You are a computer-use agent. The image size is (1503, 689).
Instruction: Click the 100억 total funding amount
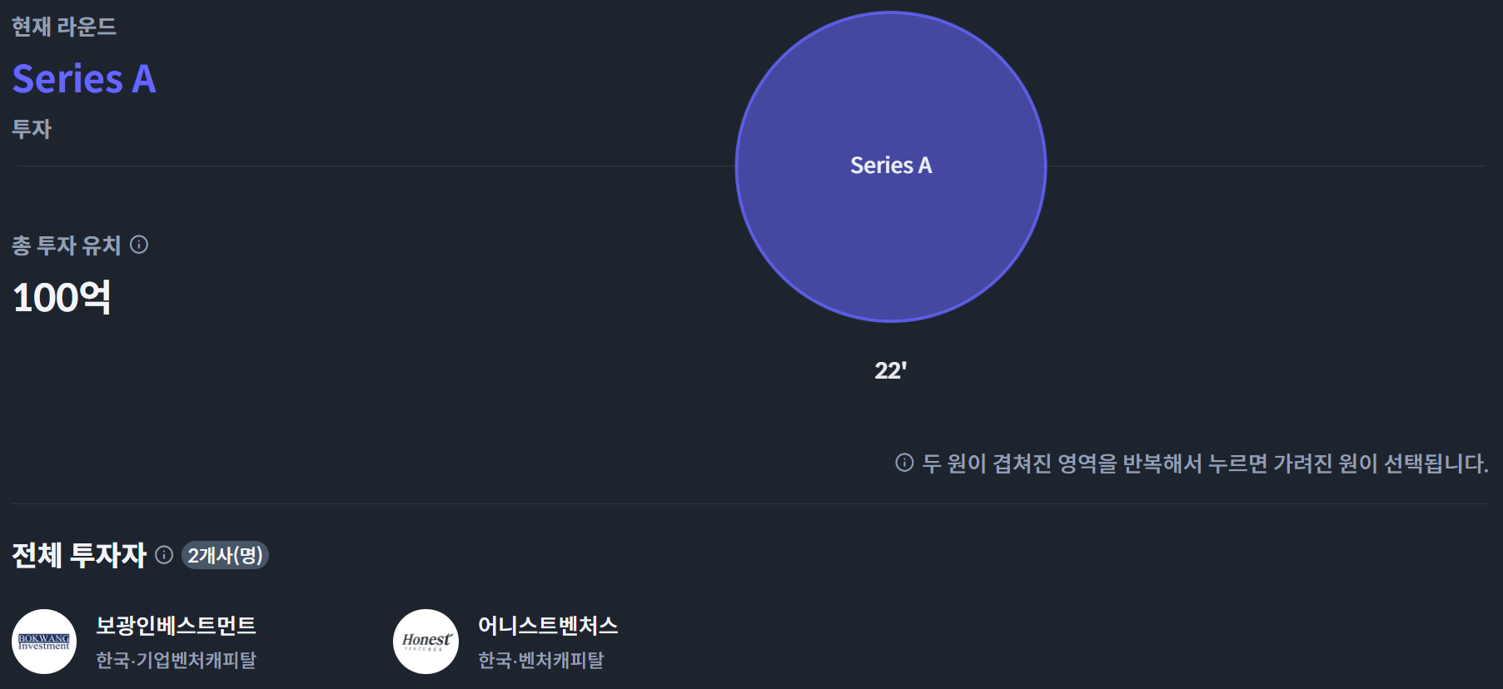pos(62,297)
